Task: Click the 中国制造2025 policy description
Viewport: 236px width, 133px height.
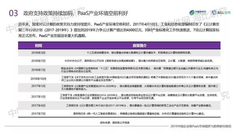Action: [x=139, y=79]
